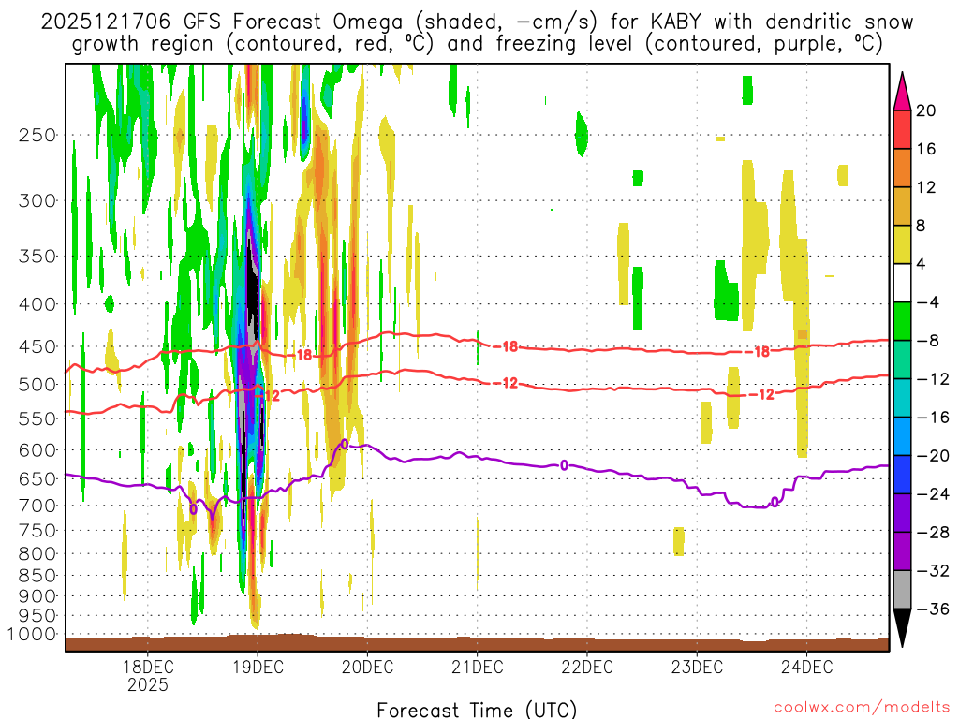Click the purple 0 freezing label near 22DEC

pyautogui.click(x=564, y=466)
